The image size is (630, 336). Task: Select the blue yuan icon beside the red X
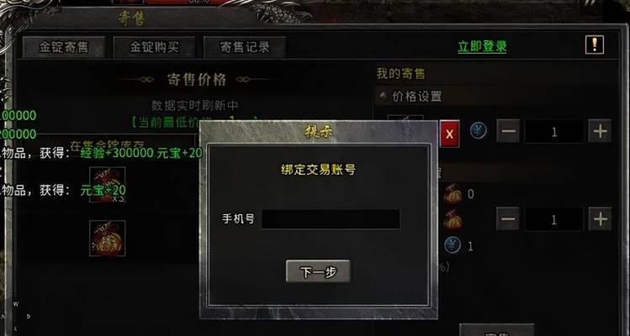[x=478, y=130]
